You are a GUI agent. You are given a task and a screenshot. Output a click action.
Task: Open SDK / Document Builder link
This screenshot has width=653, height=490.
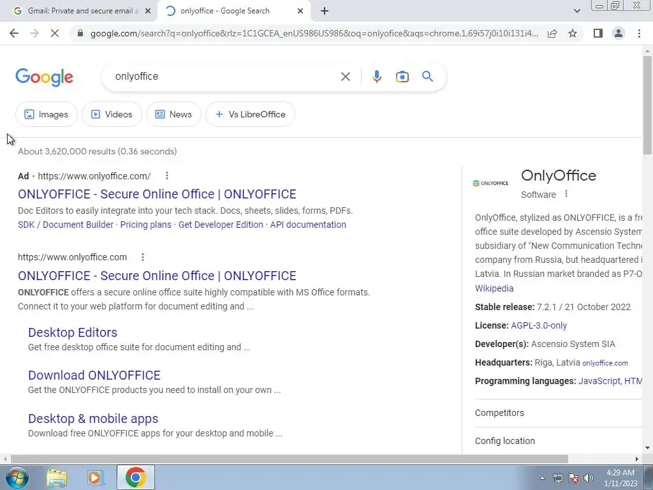pyautogui.click(x=66, y=225)
